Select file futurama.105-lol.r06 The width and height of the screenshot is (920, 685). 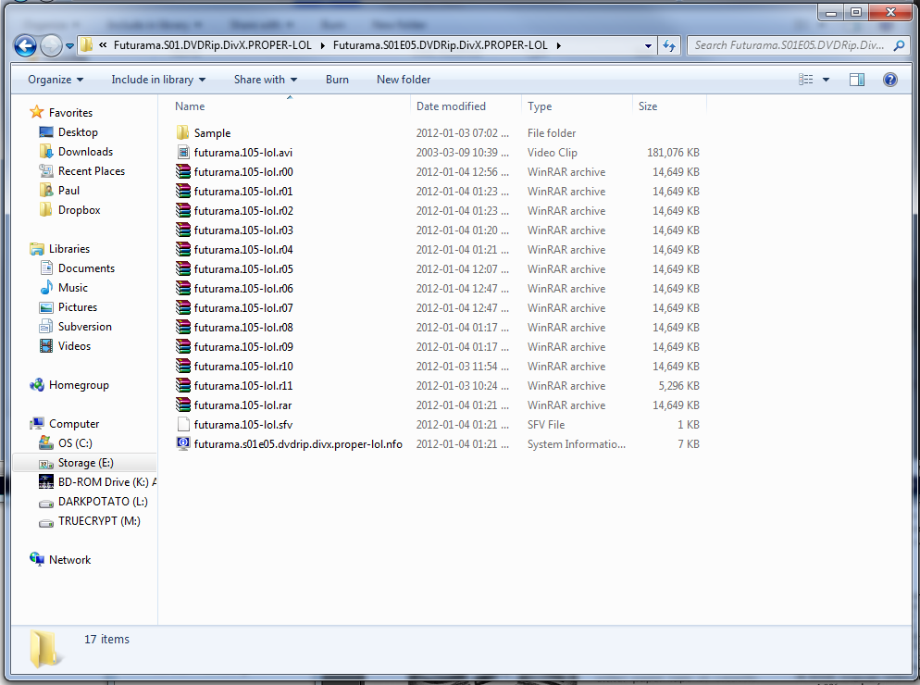point(243,288)
